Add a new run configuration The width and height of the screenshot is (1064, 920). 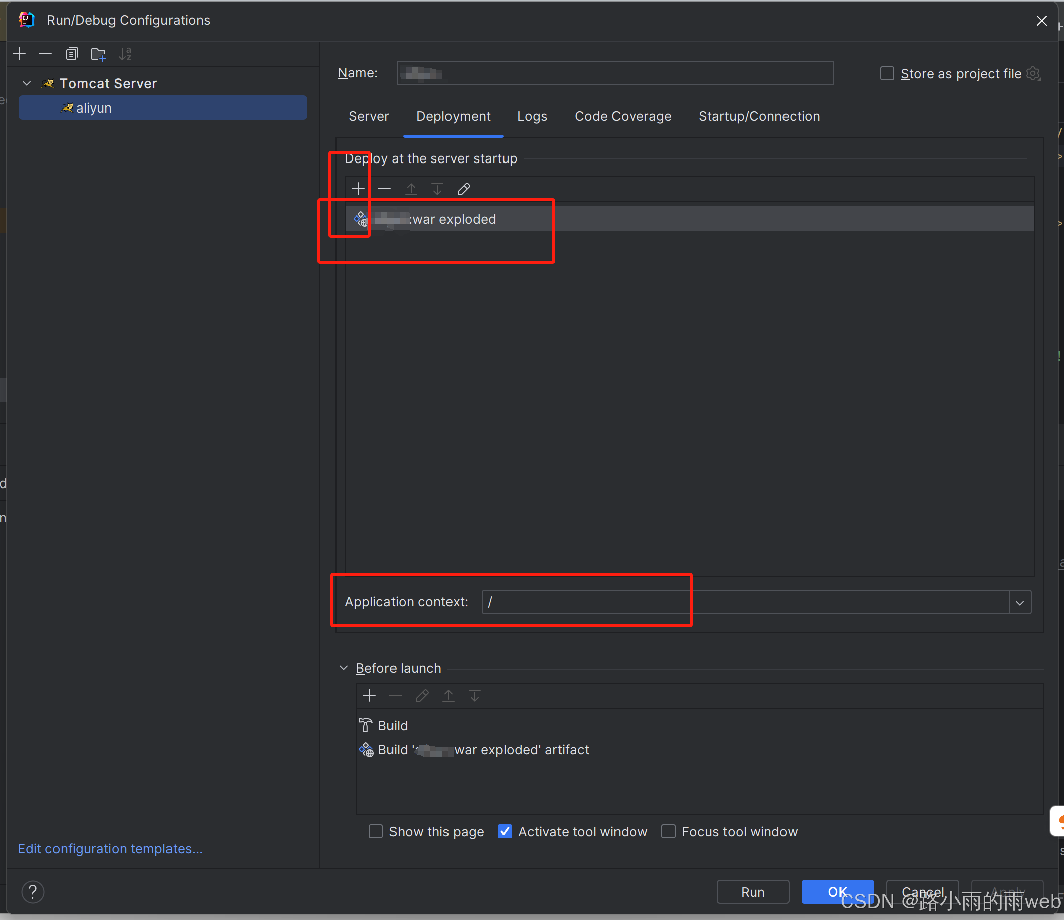pyautogui.click(x=20, y=54)
